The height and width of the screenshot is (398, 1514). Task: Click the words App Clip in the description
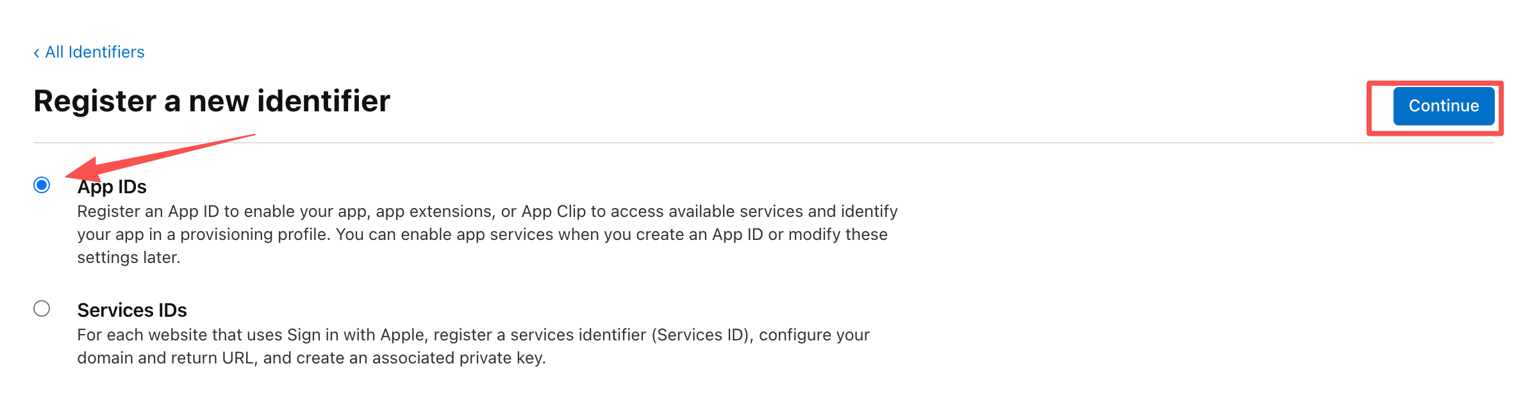pyautogui.click(x=553, y=212)
